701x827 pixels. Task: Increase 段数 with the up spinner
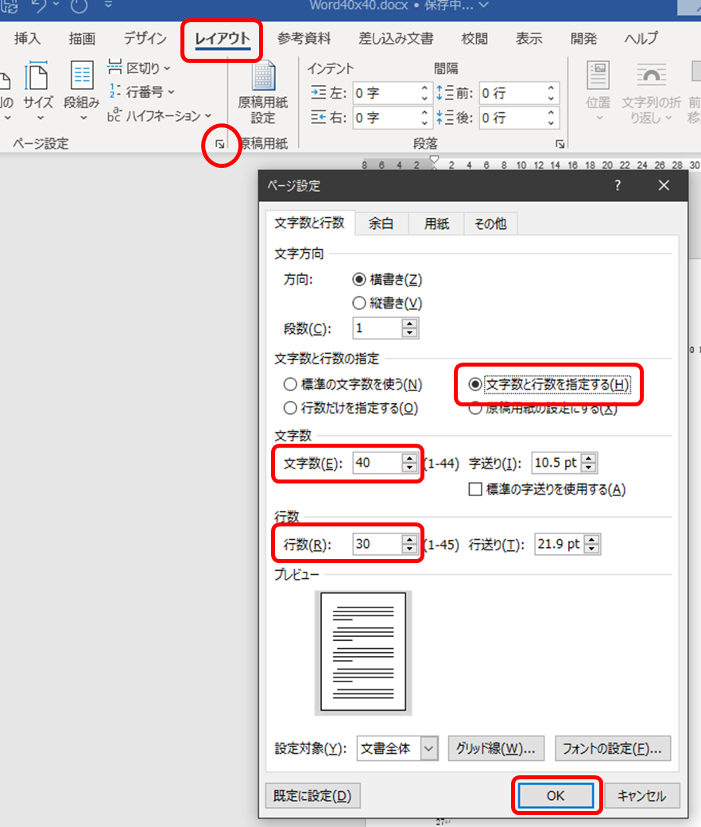[409, 324]
